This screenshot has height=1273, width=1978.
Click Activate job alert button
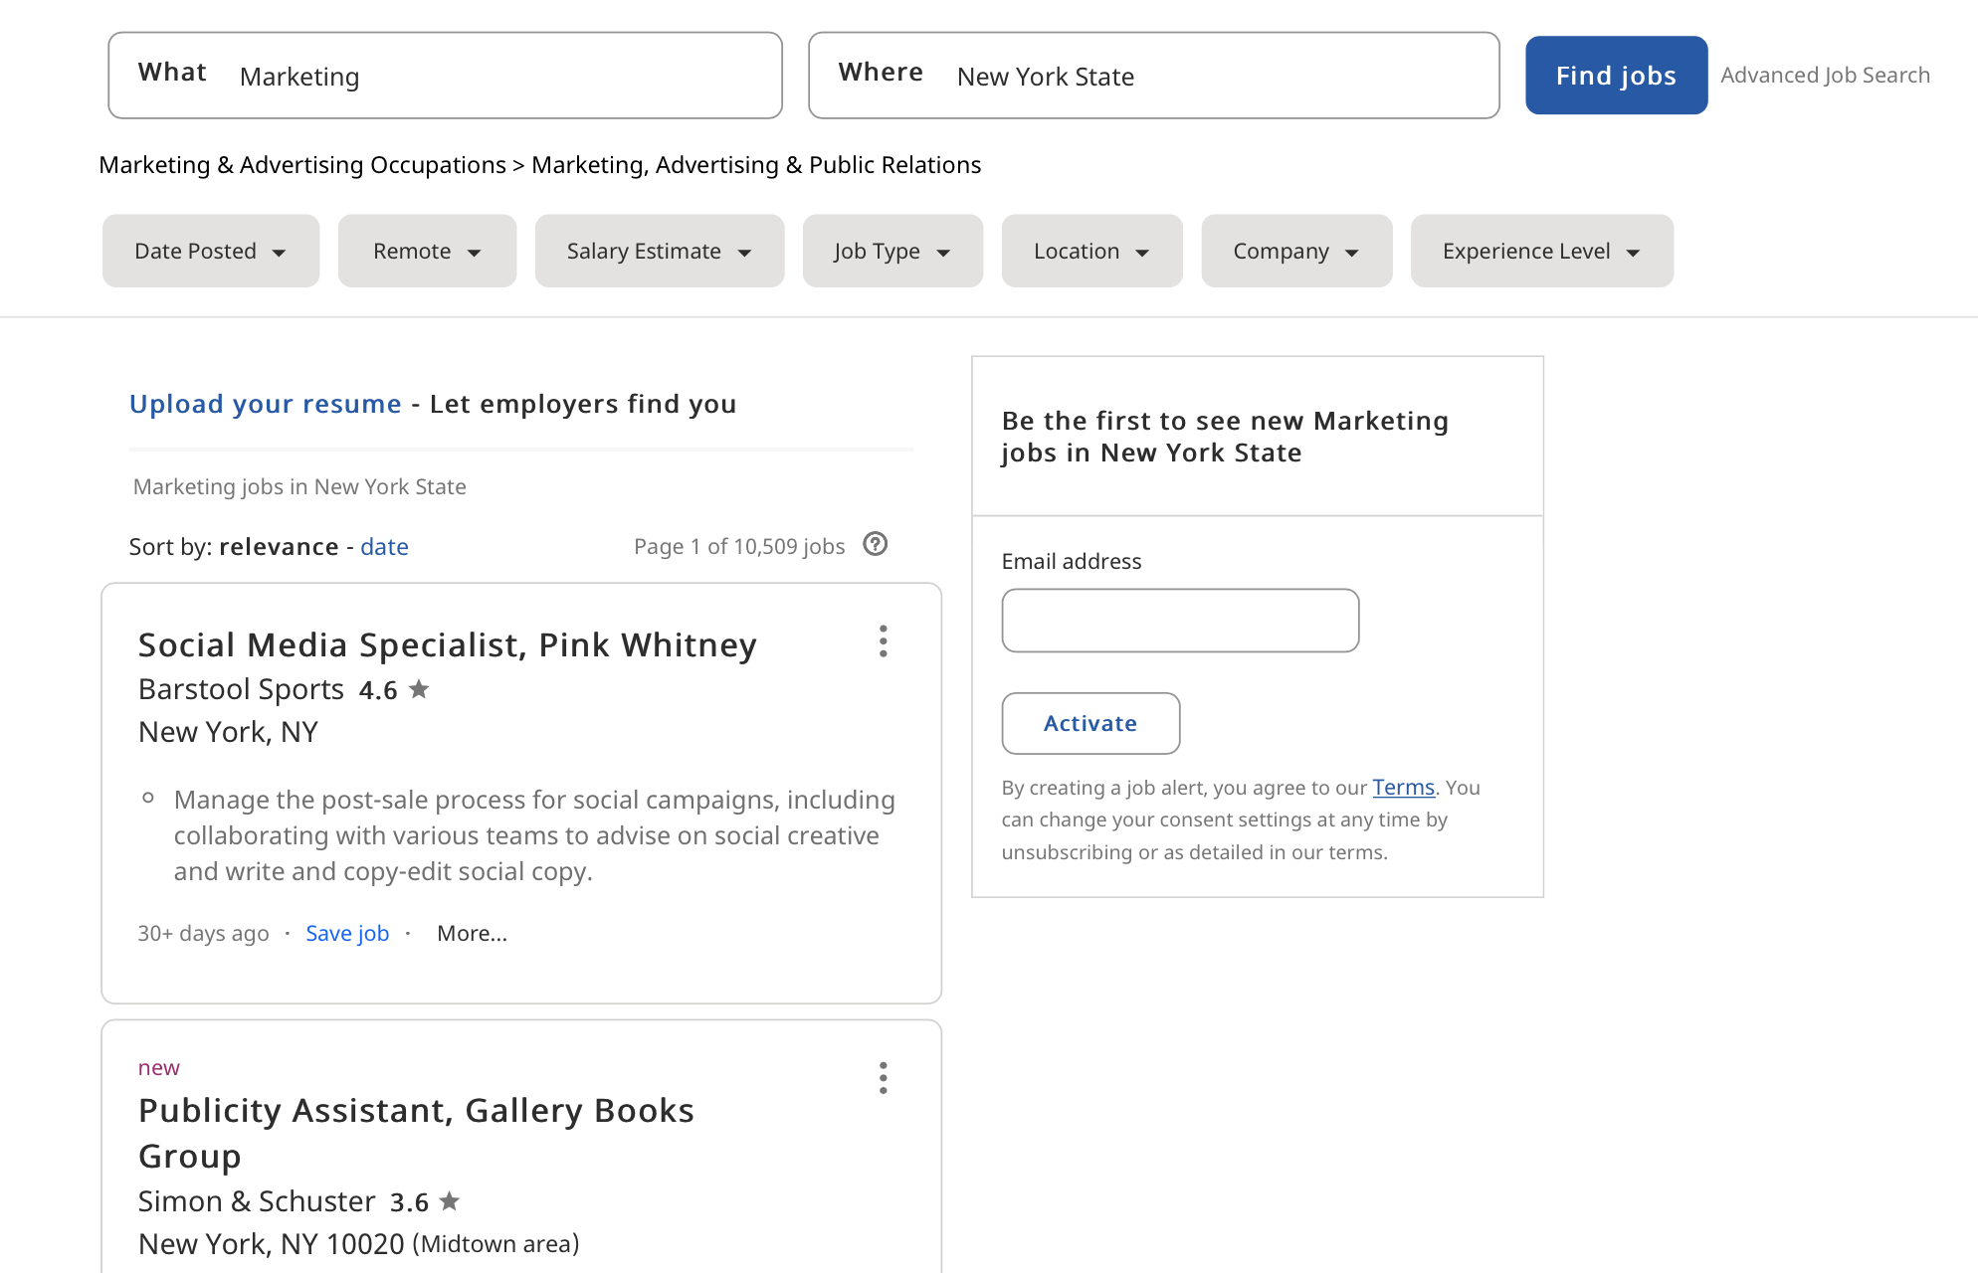point(1090,723)
